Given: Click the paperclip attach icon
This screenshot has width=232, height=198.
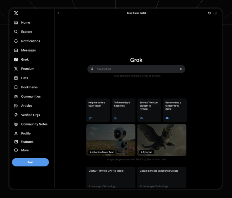Looking at the screenshot, I should click(x=92, y=69).
